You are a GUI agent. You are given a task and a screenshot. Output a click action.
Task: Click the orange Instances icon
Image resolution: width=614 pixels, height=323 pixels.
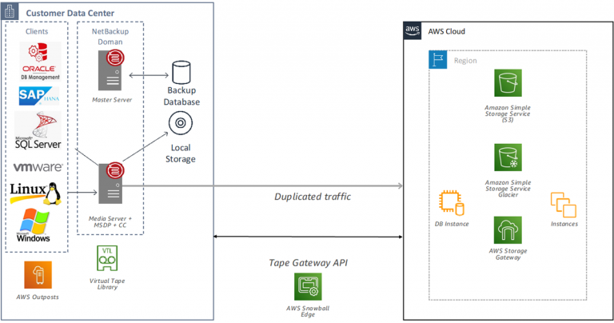pos(564,205)
